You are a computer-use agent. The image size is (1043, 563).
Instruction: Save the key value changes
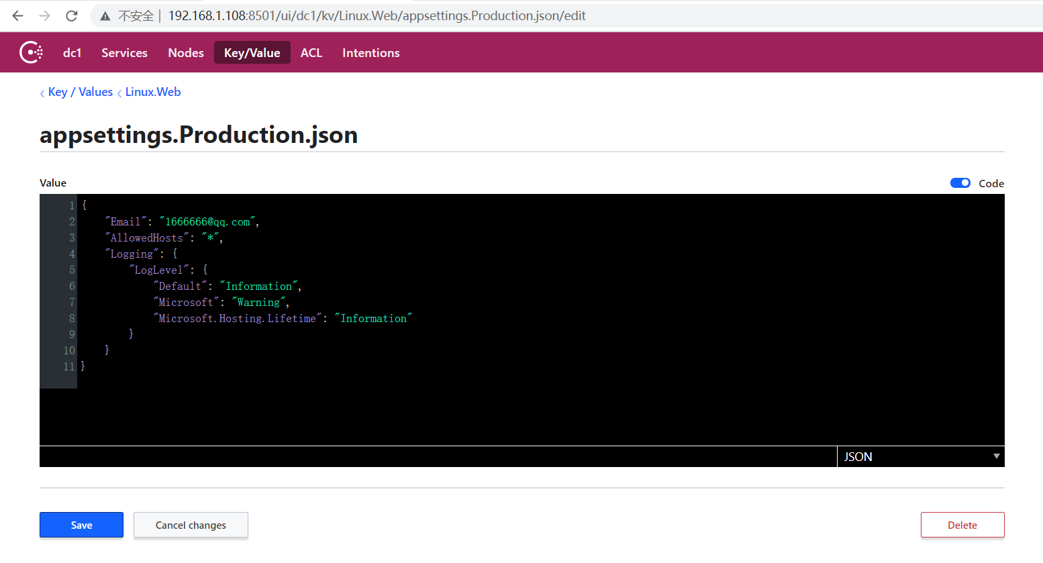(x=81, y=525)
